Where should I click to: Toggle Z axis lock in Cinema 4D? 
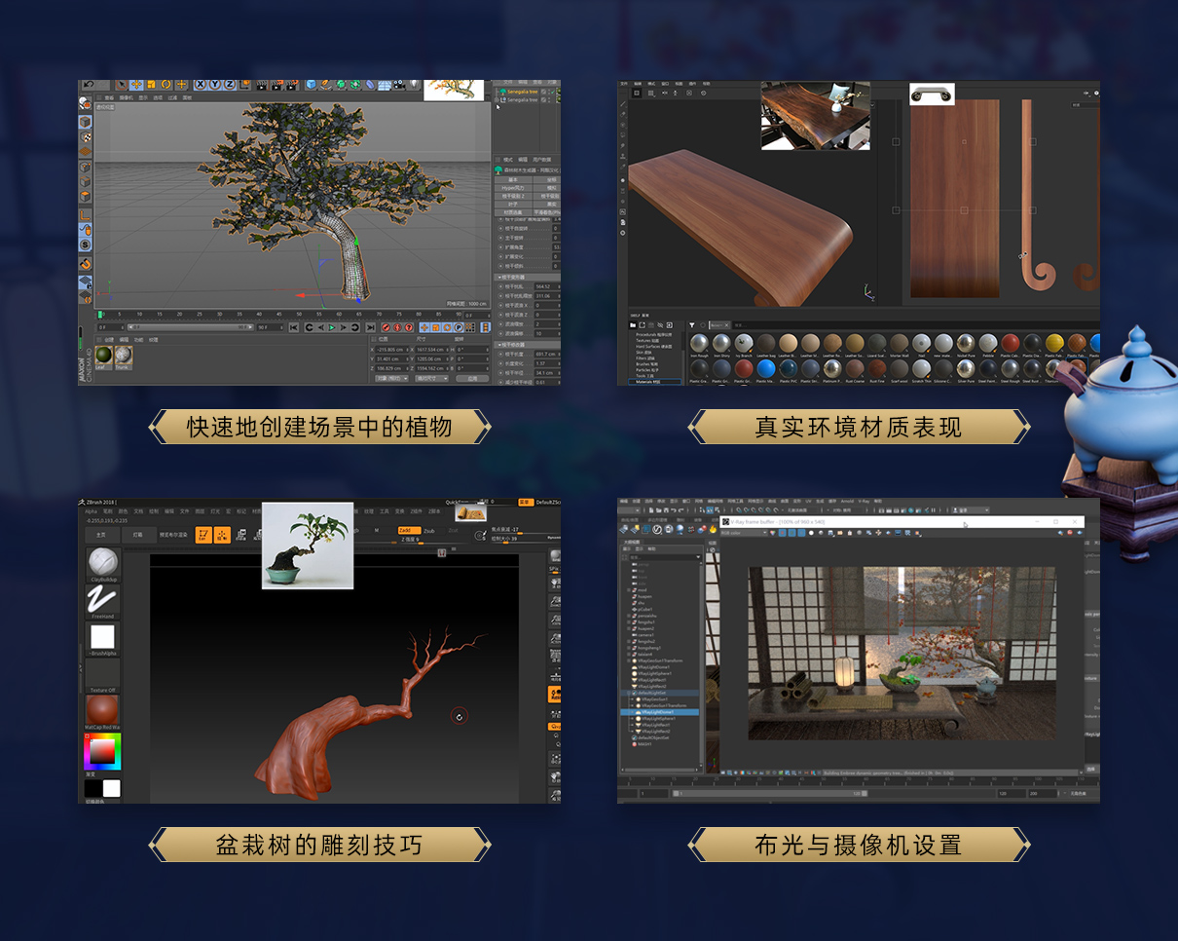pos(230,85)
